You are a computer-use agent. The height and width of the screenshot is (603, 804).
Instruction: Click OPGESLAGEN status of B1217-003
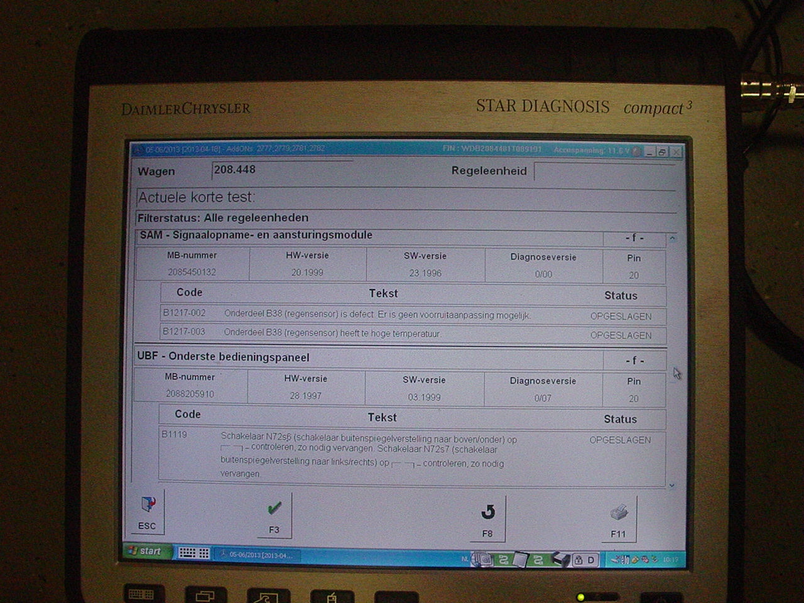pyautogui.click(x=621, y=335)
